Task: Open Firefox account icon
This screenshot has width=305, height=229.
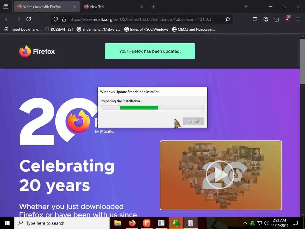Action: (x=266, y=19)
